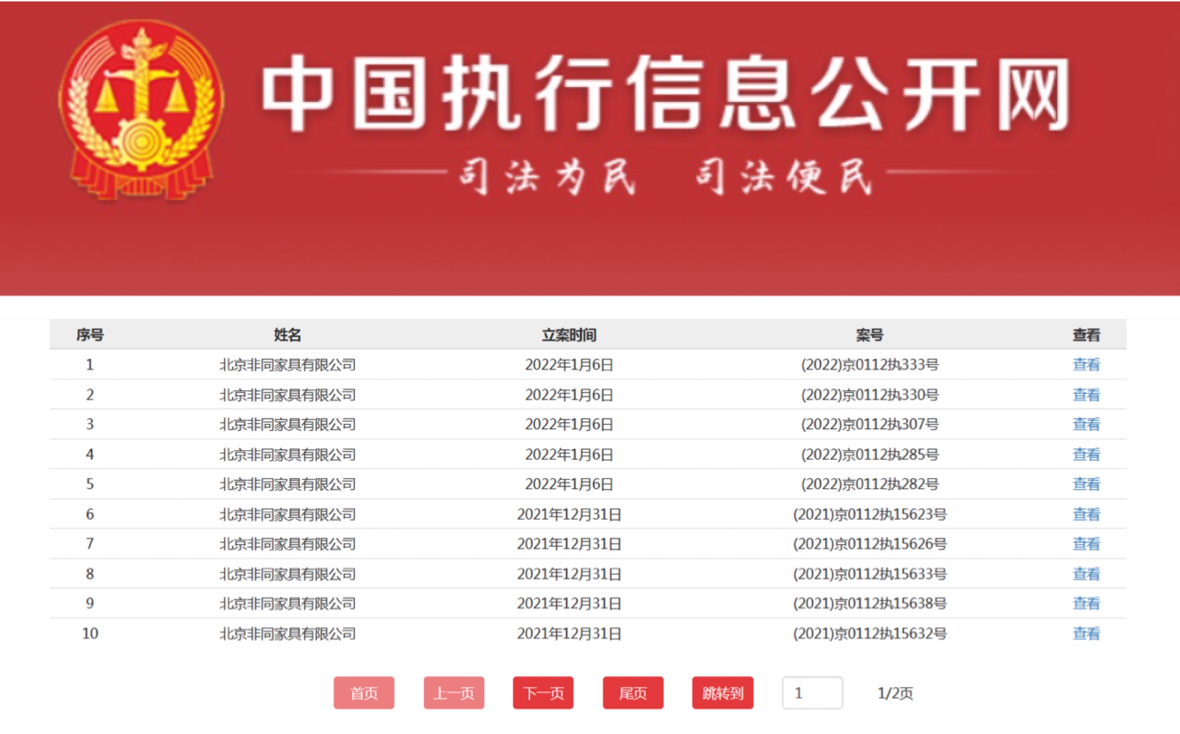Screen dimensions: 1180x734
Task: Click the 查看 column header
Action: tap(1086, 335)
